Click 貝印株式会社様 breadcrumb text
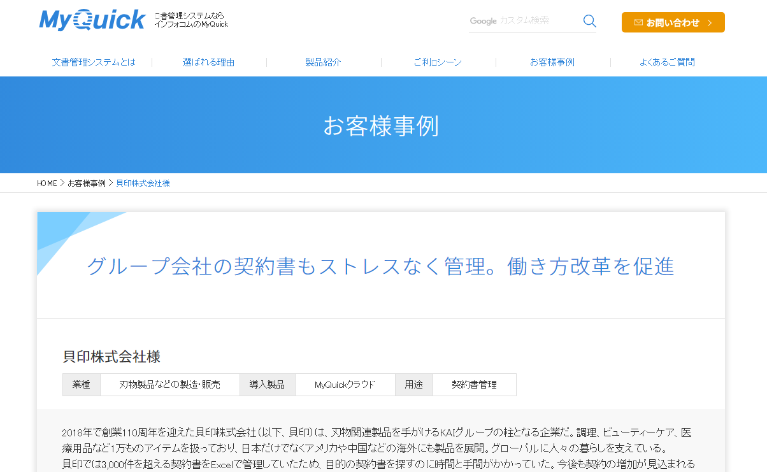 [143, 183]
